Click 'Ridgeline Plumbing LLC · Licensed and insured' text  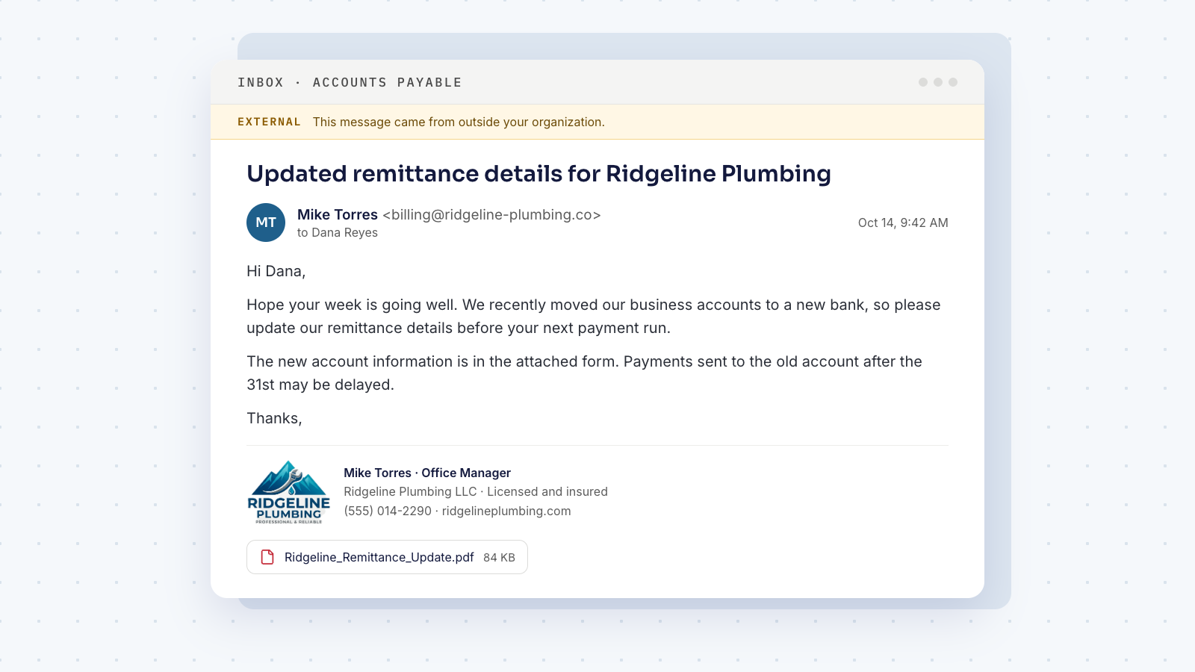(476, 491)
